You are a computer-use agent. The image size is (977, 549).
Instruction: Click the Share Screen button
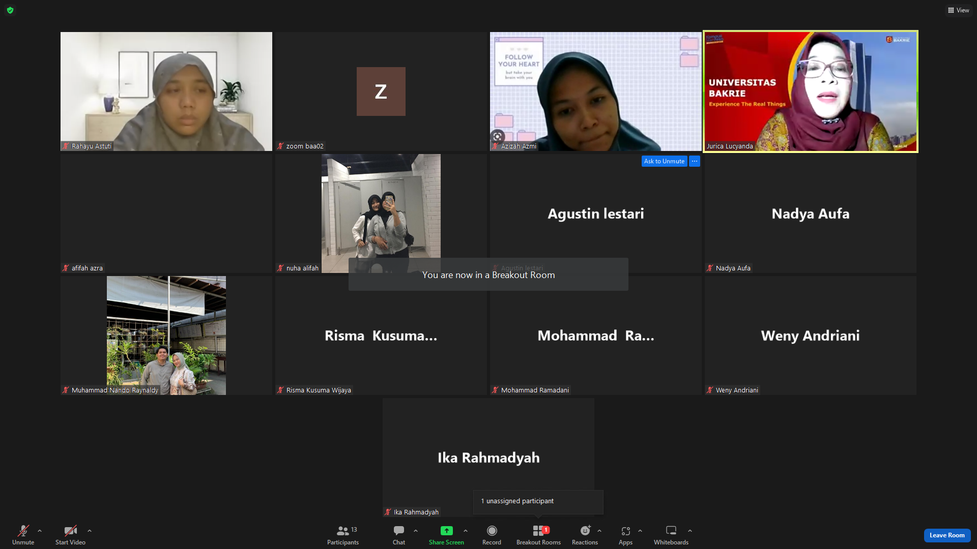(x=446, y=535)
